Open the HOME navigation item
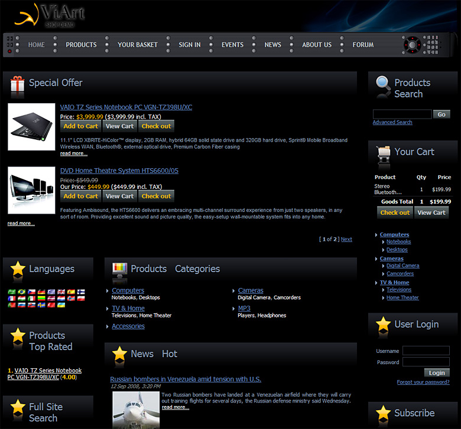Screen dimensions: 461x429 (x=37, y=45)
